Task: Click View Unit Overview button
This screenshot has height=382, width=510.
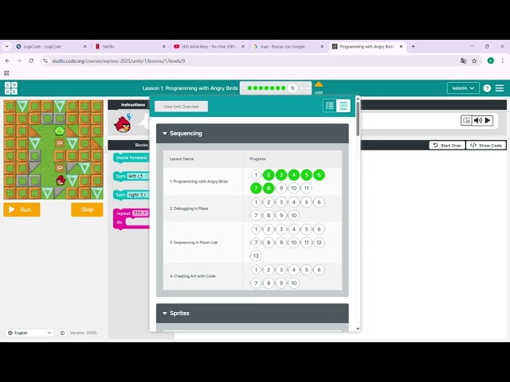Action: pos(181,107)
